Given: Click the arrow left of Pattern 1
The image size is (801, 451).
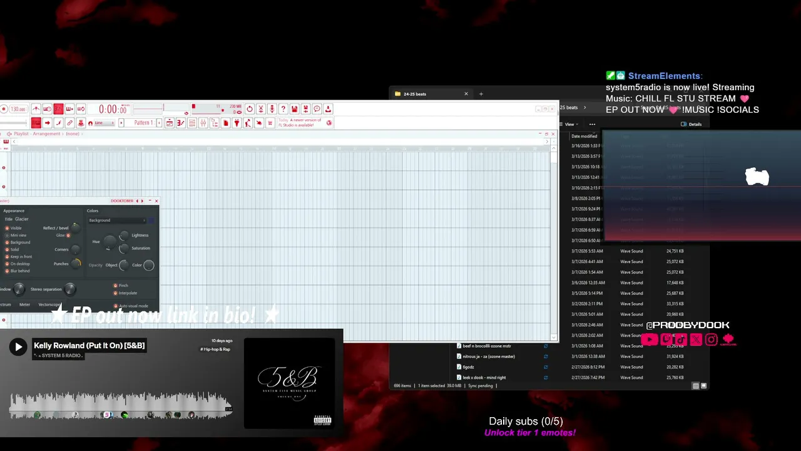Looking at the screenshot, I should [121, 123].
